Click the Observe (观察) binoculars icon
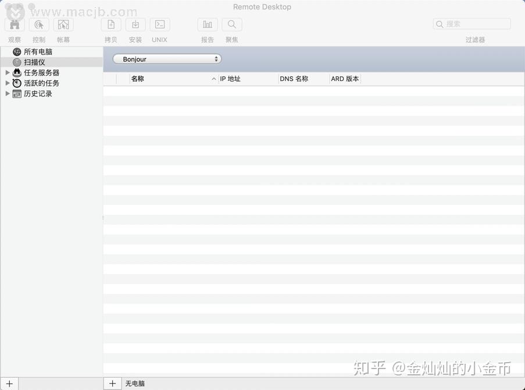The width and height of the screenshot is (525, 390). tap(15, 24)
